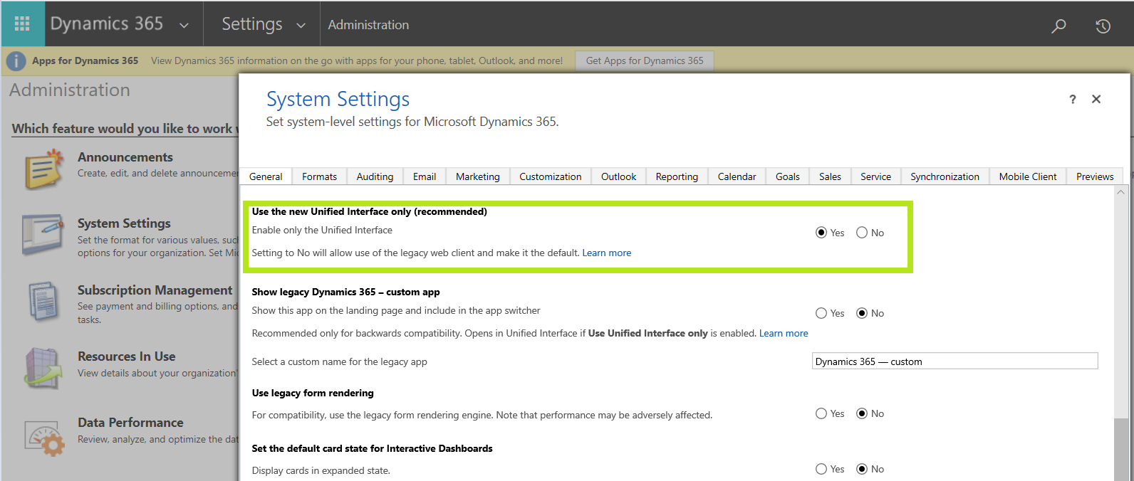Click the Announcements notepad icon

(44, 169)
